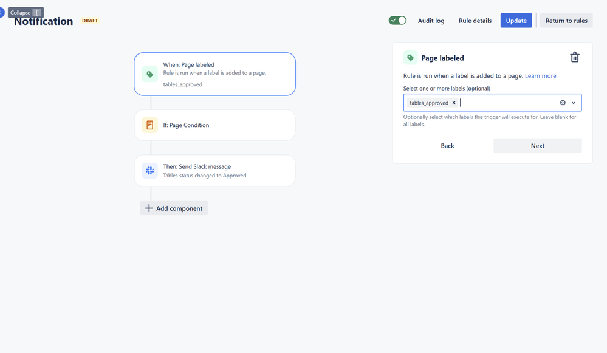
Task: Click the Slack logo icon
Action: (150, 171)
